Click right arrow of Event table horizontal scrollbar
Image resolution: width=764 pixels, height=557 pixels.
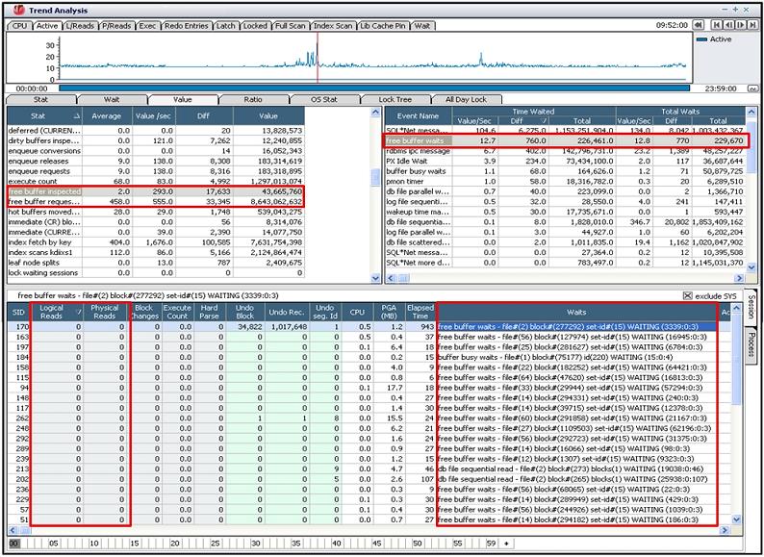(739, 278)
